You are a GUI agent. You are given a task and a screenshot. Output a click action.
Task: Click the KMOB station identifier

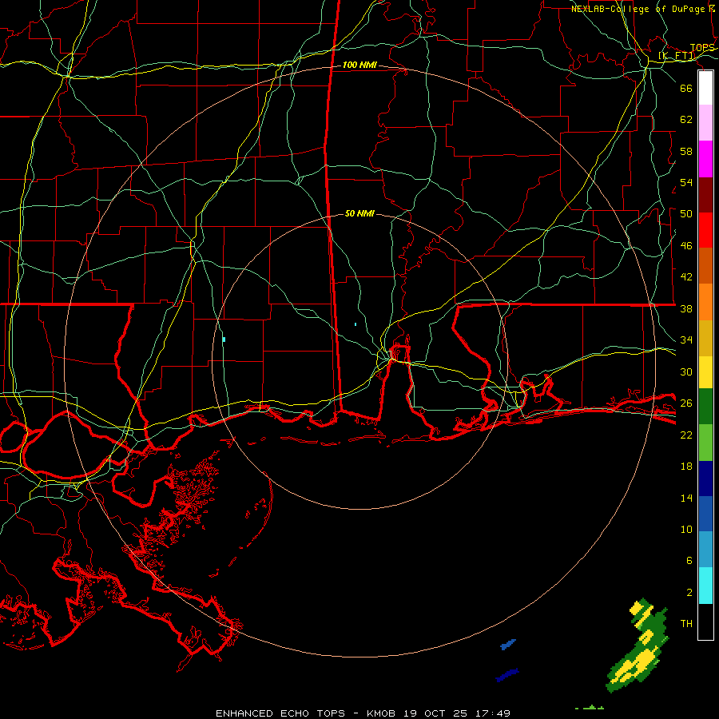(380, 713)
